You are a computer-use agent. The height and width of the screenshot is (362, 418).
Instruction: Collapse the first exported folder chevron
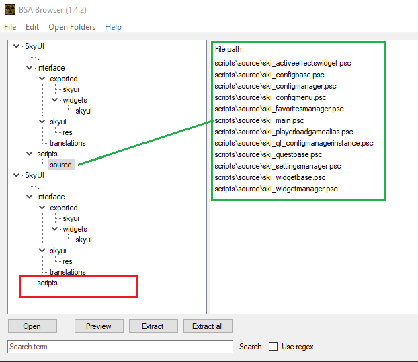[42, 79]
